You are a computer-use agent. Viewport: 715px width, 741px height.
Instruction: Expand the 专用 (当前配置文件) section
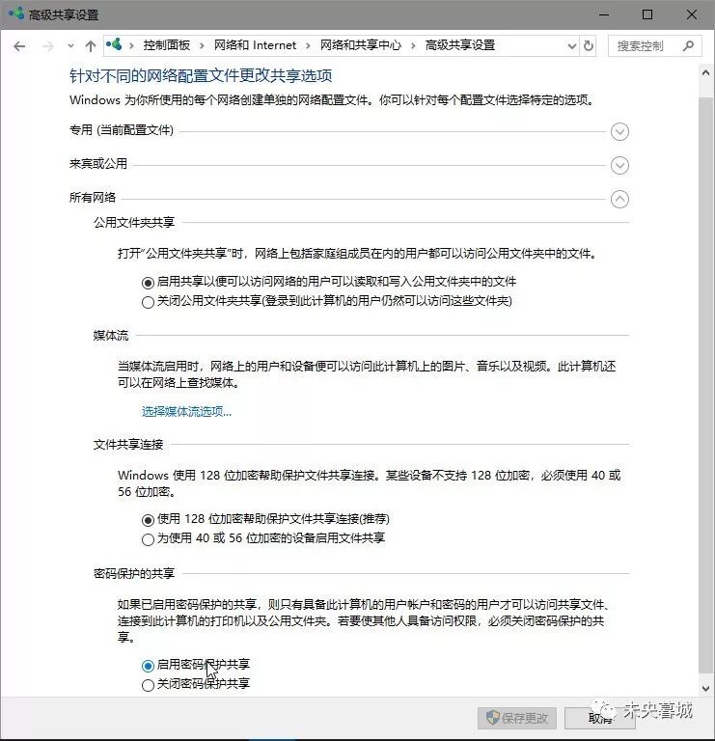pyautogui.click(x=619, y=131)
